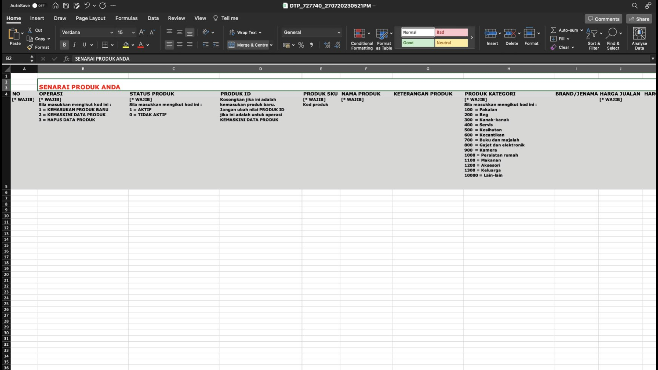Toggle right text alignment
This screenshot has width=658, height=370.
(x=190, y=45)
